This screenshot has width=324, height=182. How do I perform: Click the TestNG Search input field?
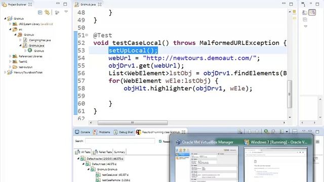point(120,141)
